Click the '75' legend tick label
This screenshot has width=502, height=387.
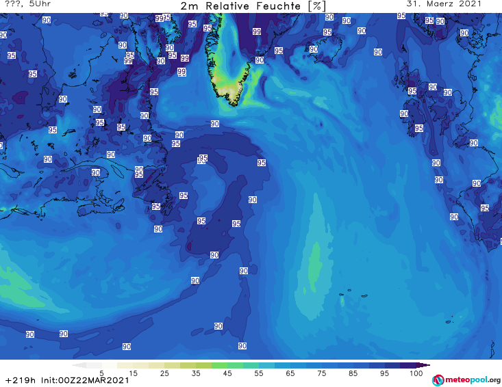tap(321, 373)
